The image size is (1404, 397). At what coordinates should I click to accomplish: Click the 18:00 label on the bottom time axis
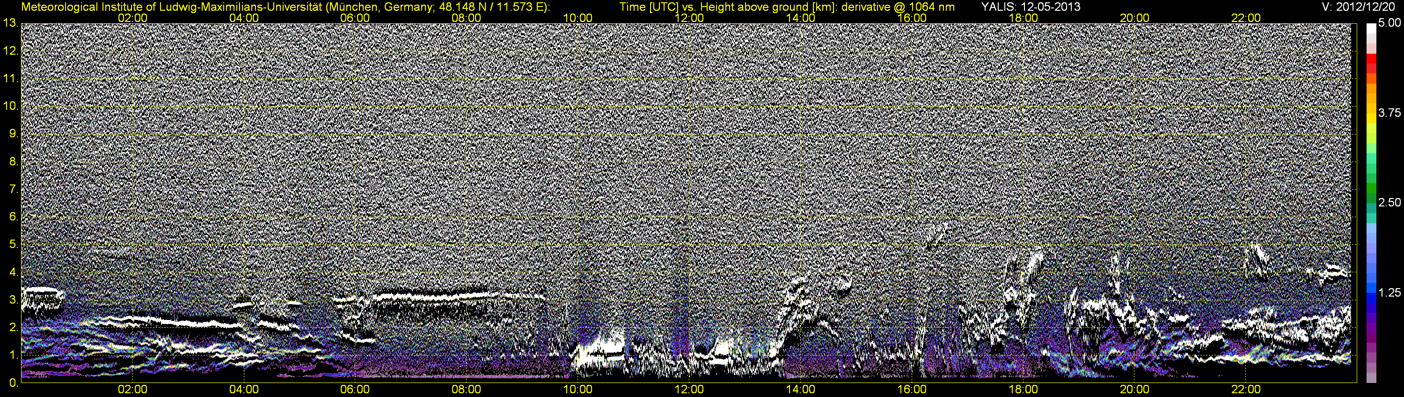pos(1023,390)
